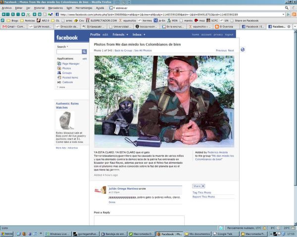This screenshot has height=237, width=297.
Task: Click the Facebook search magnifier button
Action: (84, 51)
